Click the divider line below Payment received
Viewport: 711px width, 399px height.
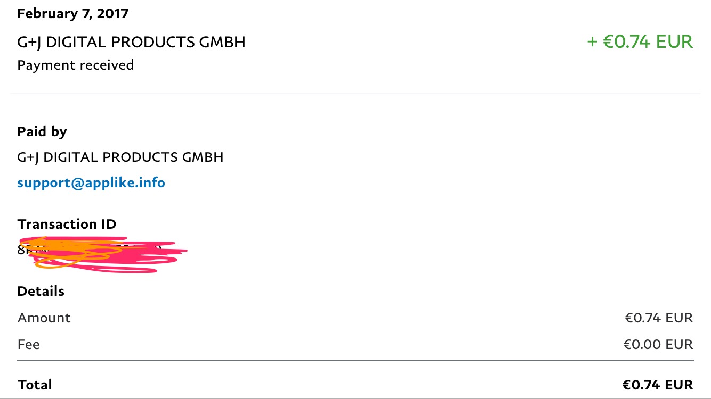click(355, 94)
